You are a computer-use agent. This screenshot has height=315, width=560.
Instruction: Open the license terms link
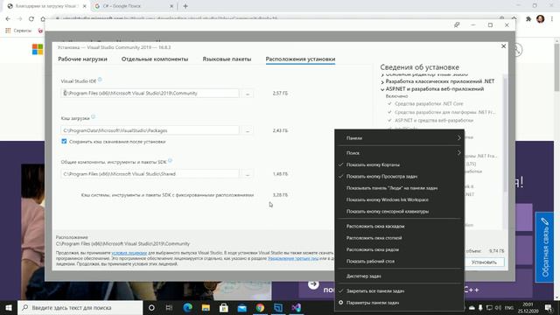pyautogui.click(x=129, y=253)
